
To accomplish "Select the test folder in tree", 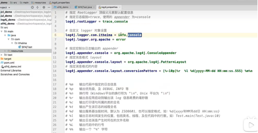I will coord(10,55).
